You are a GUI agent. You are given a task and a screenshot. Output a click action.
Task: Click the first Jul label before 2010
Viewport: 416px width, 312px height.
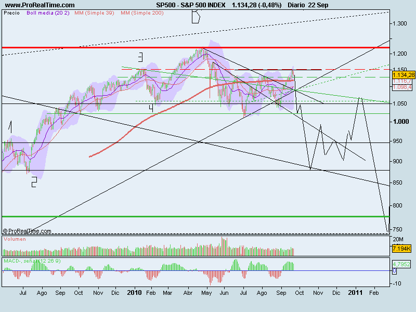click(23, 293)
